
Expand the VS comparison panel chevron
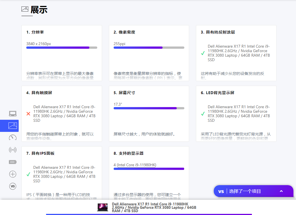(281, 191)
